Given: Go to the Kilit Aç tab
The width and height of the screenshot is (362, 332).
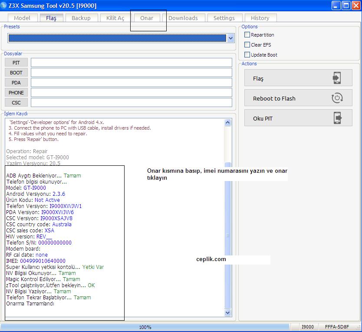Looking at the screenshot, I should (115, 18).
